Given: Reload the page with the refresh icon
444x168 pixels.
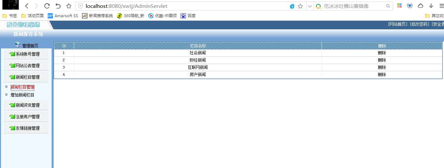Looking at the screenshot, I should click(47, 6).
